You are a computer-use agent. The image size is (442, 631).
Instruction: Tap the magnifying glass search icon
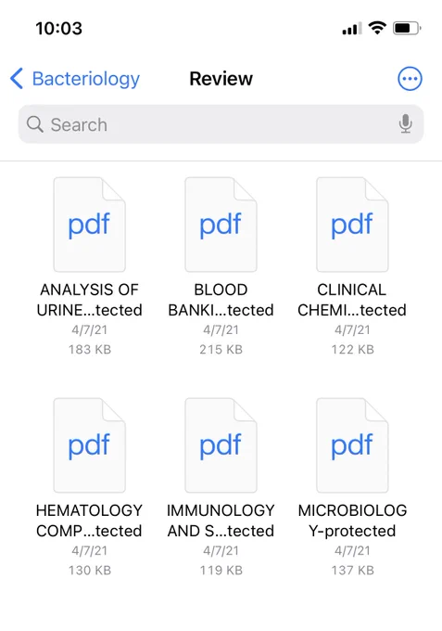tap(35, 124)
